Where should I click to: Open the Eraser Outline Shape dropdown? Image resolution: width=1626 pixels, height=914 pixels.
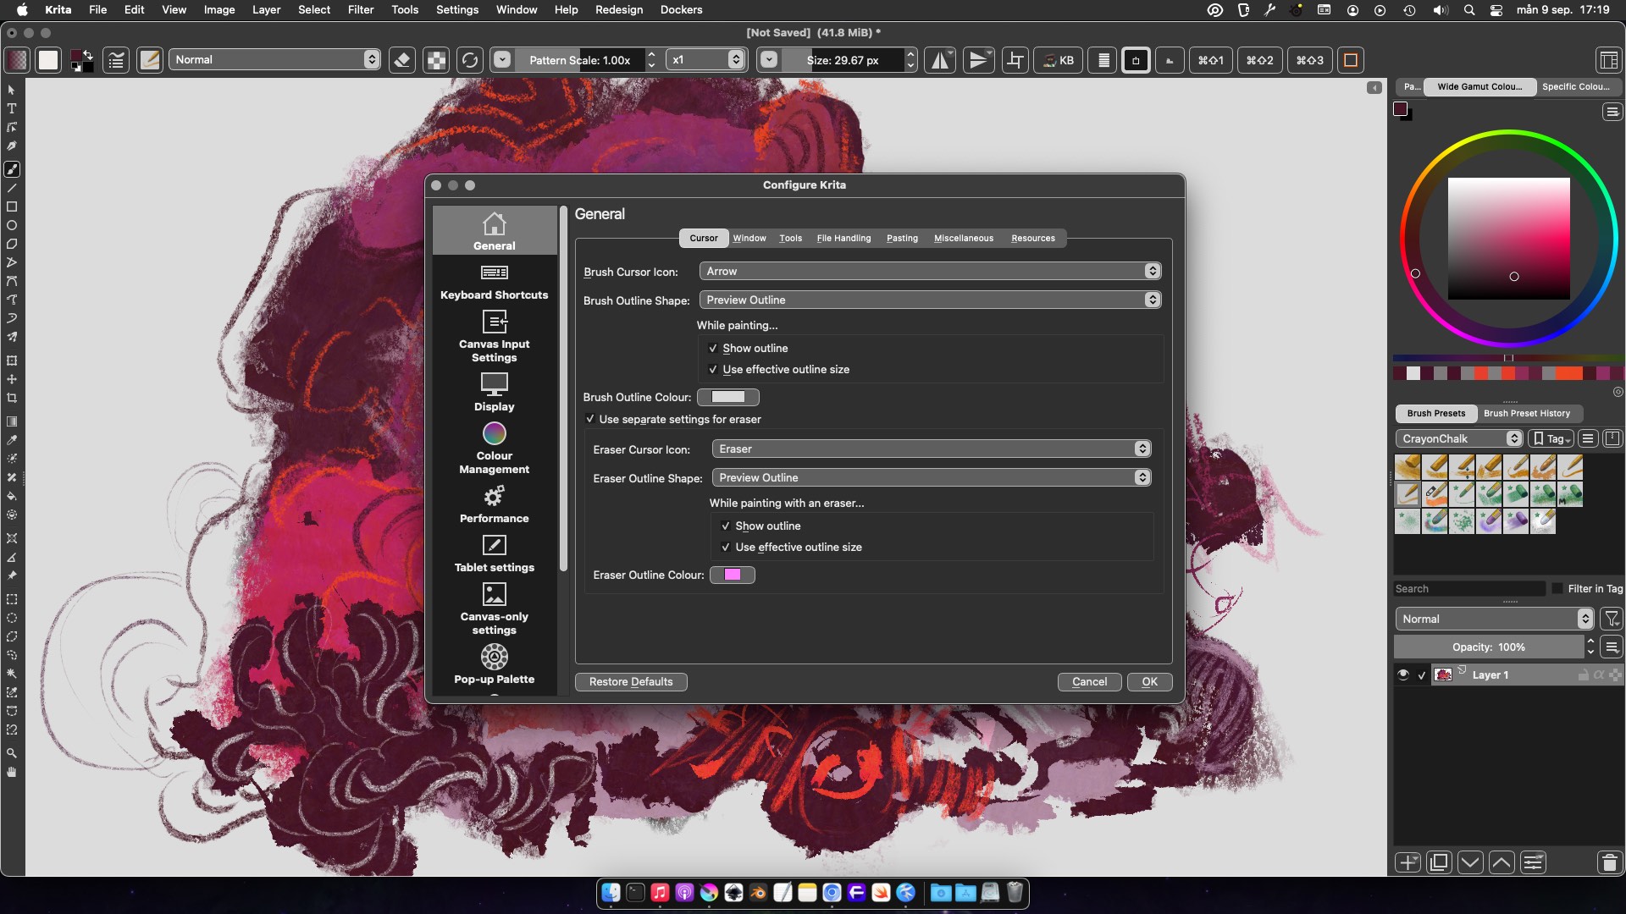click(x=931, y=477)
